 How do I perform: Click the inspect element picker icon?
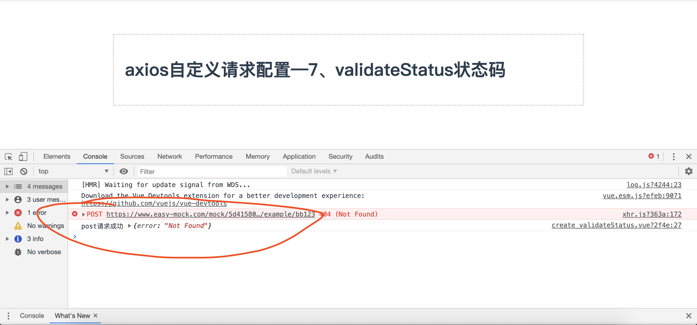click(x=8, y=157)
